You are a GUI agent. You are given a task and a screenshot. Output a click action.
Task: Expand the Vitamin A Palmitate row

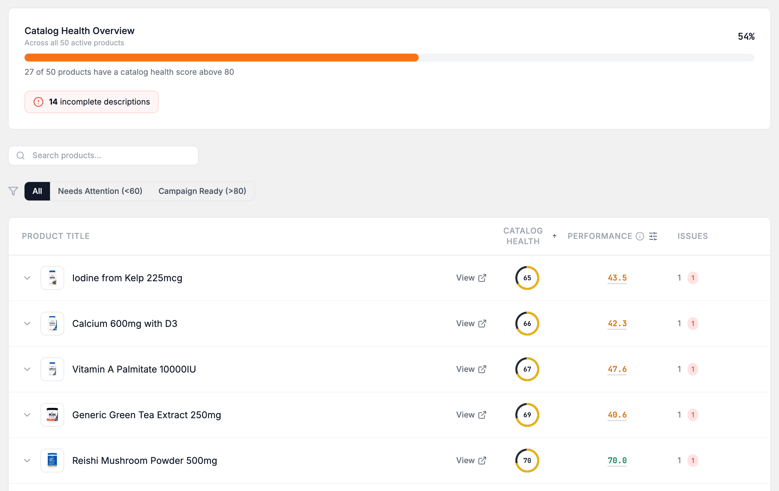coord(27,369)
